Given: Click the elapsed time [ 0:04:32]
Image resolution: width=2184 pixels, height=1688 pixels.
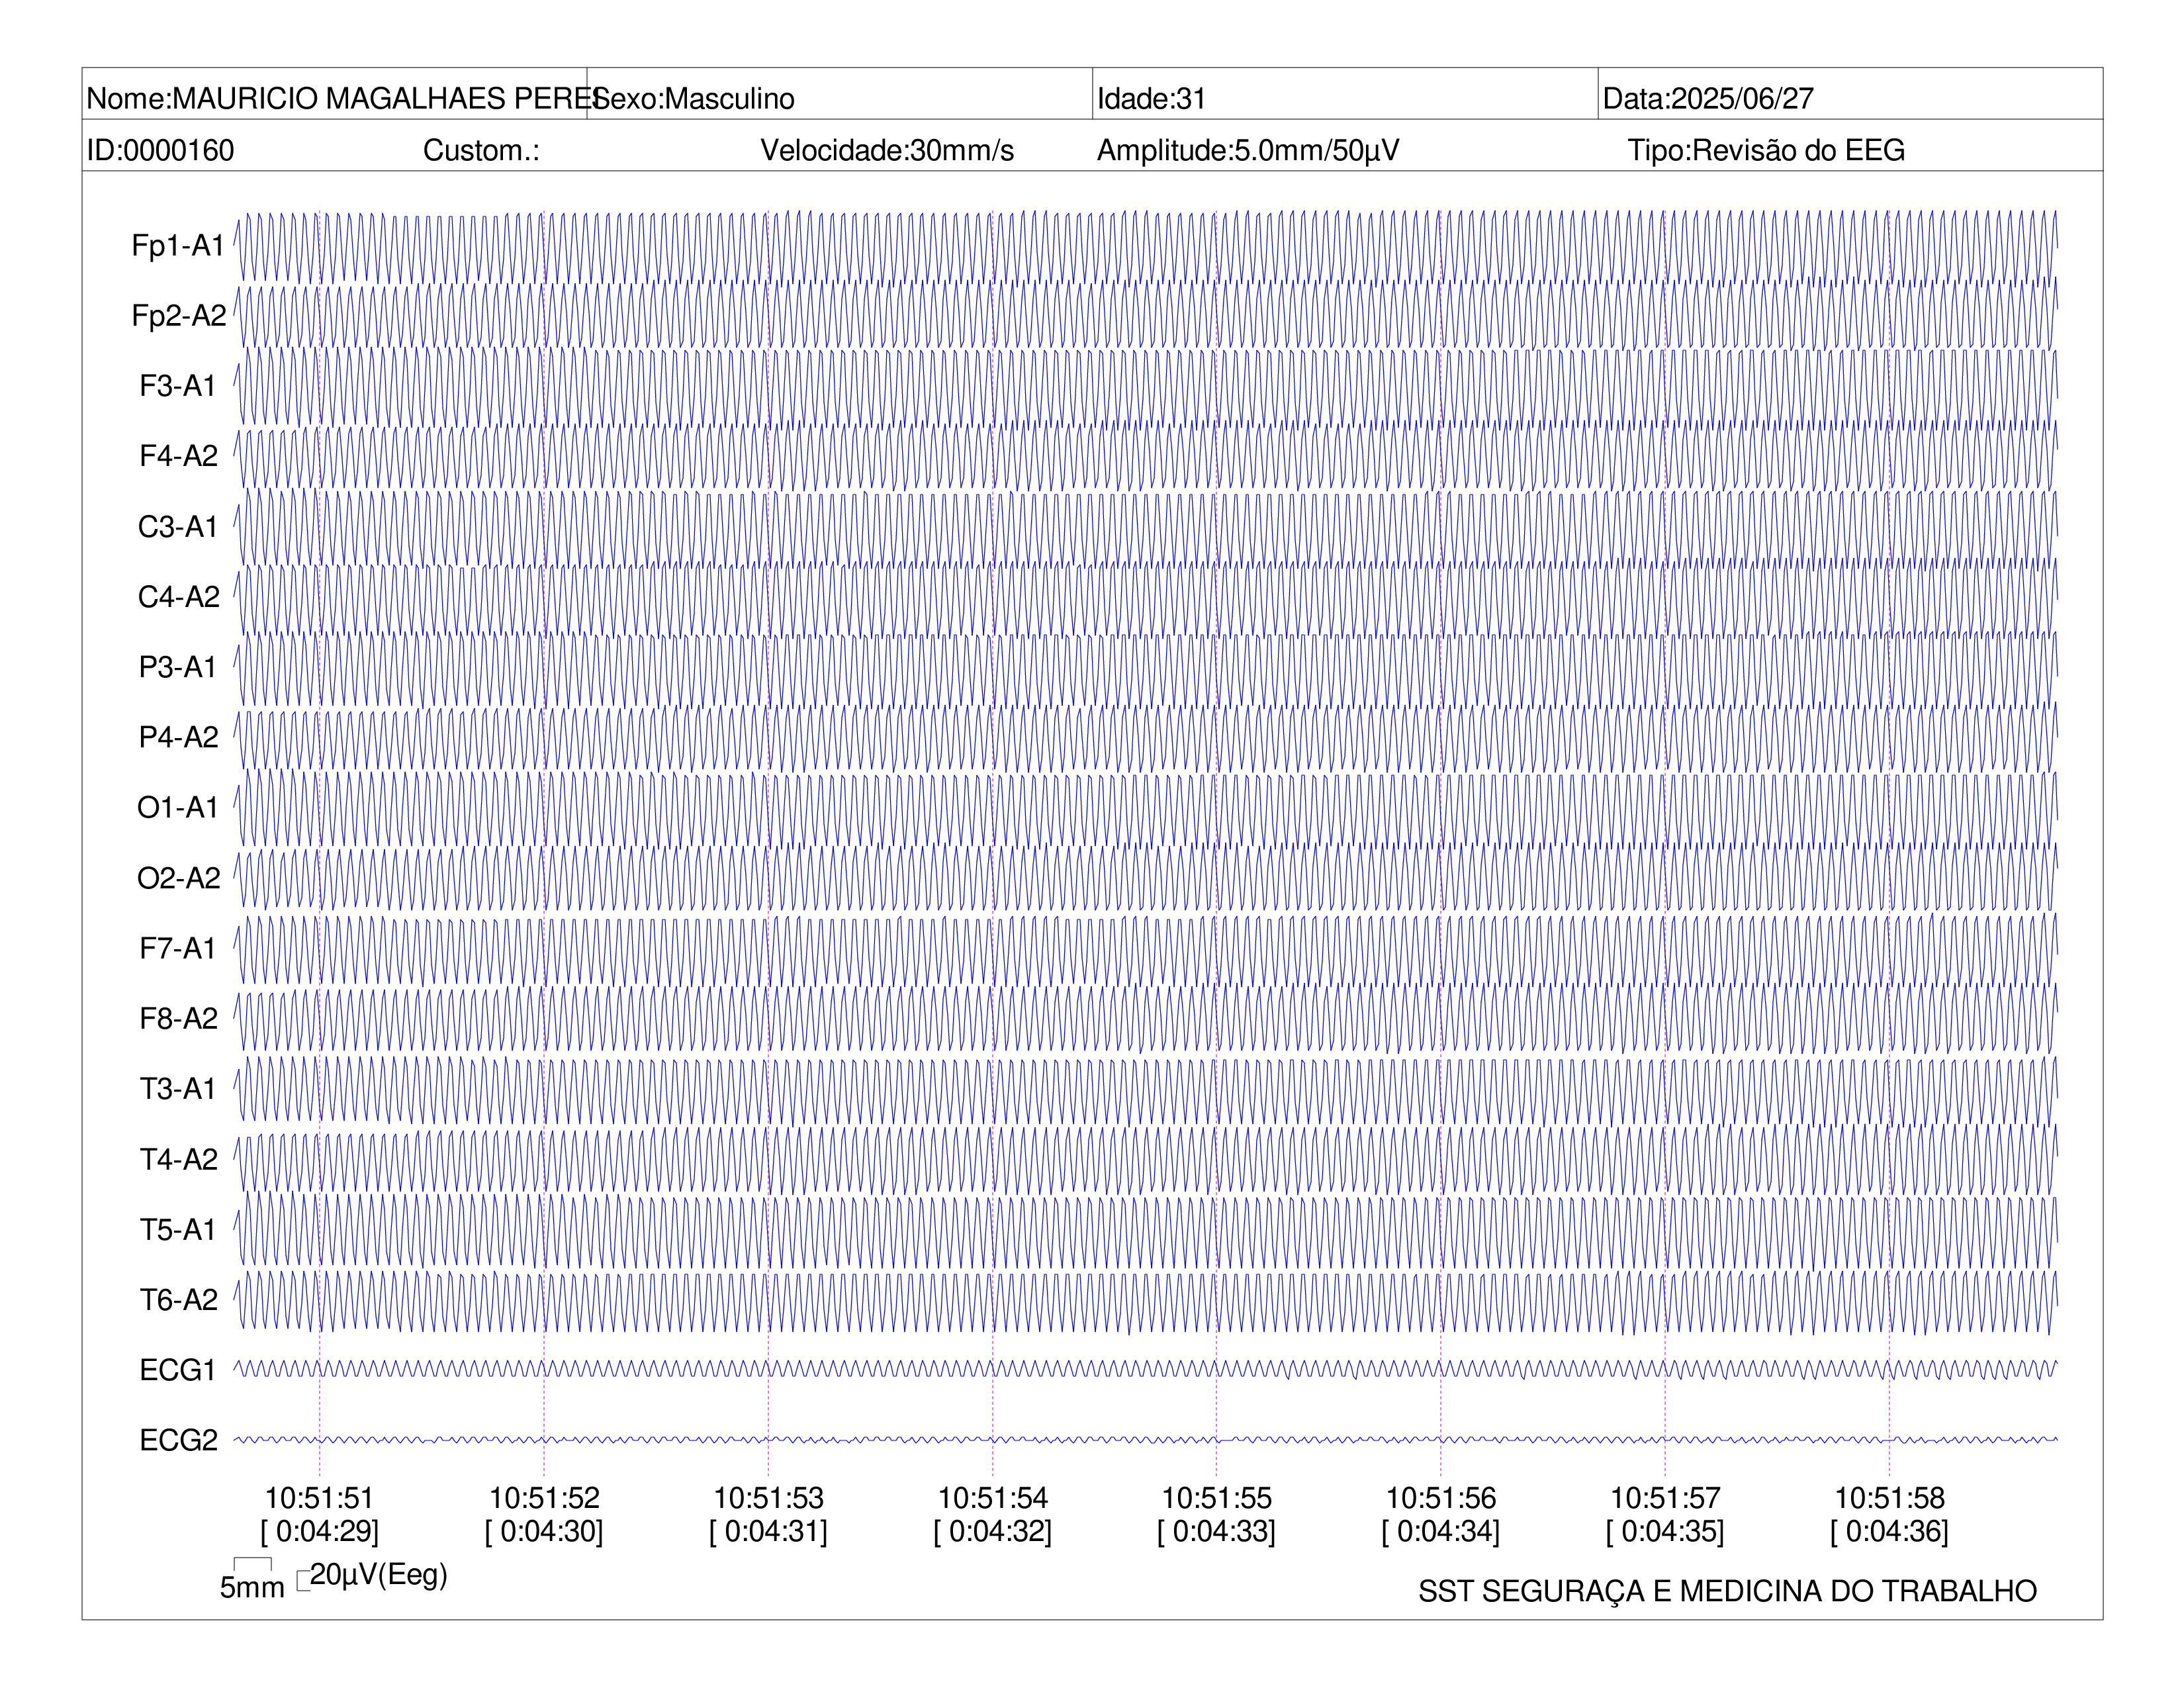Looking at the screenshot, I should pyautogui.click(x=992, y=1531).
